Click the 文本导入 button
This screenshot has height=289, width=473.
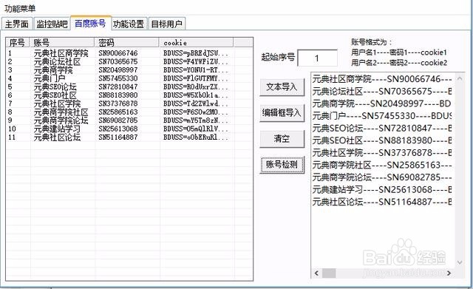pyautogui.click(x=282, y=87)
